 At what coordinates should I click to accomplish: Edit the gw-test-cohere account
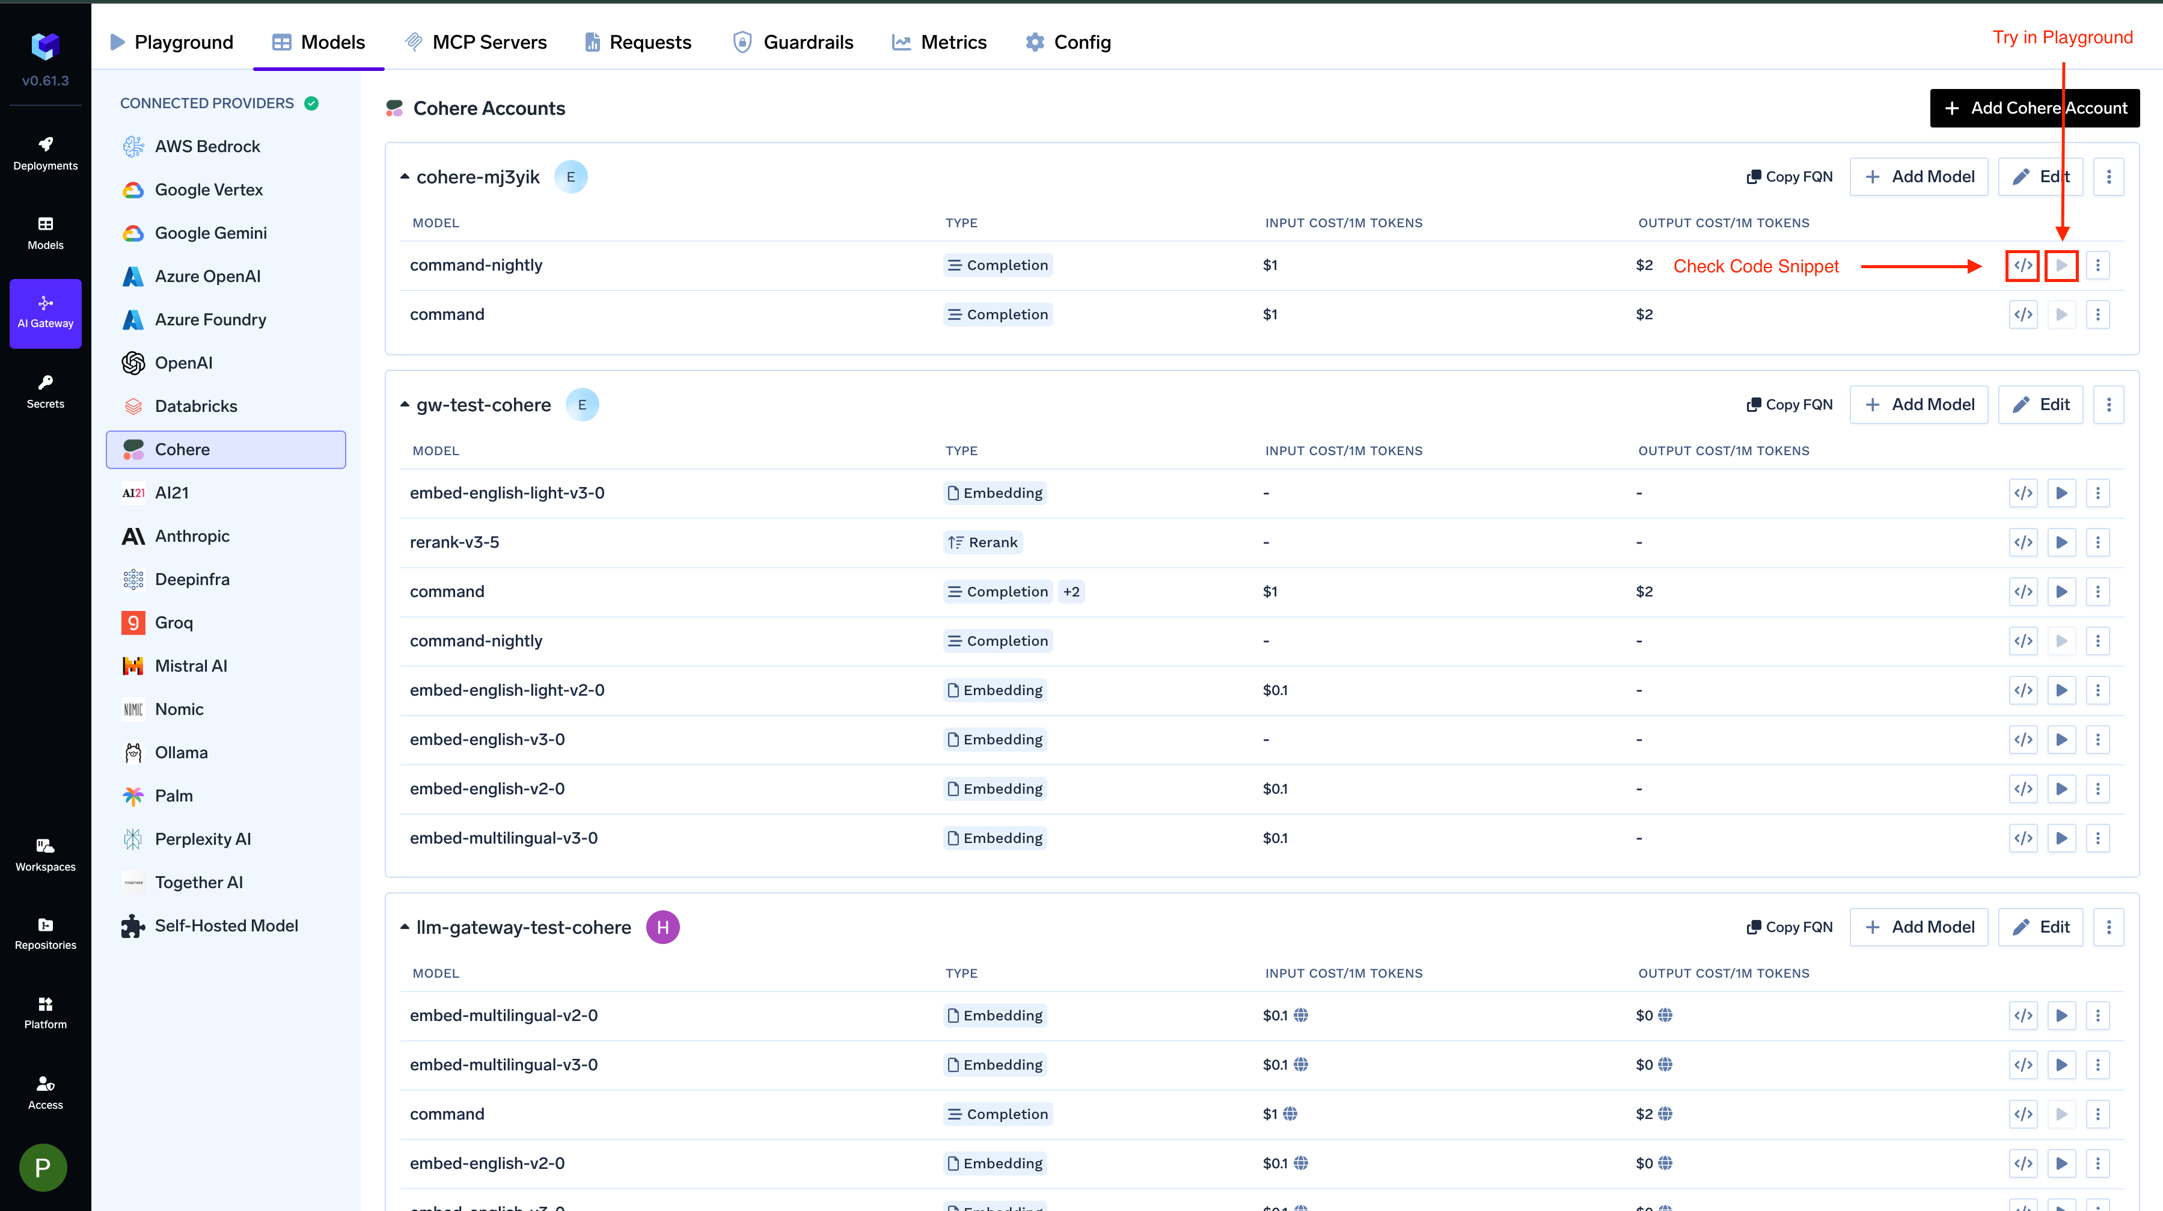[2040, 405]
